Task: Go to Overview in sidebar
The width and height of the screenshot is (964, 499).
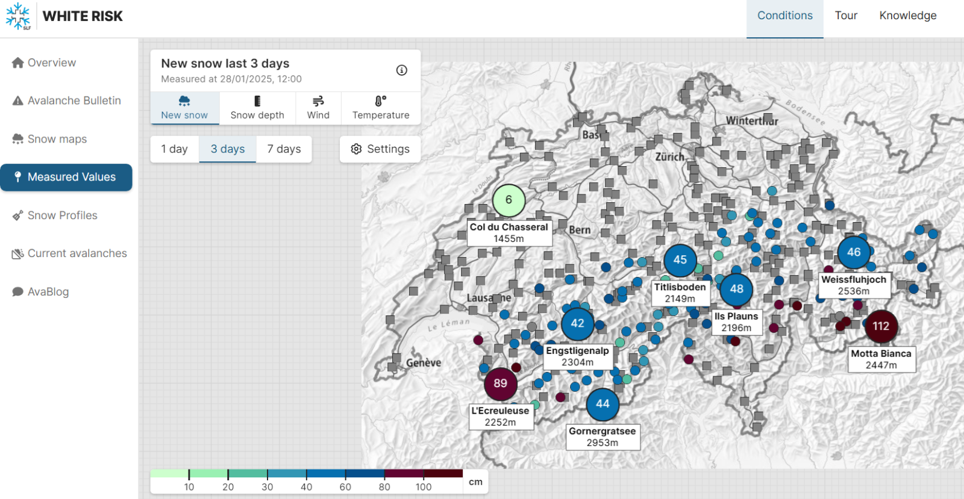Action: tap(66, 63)
